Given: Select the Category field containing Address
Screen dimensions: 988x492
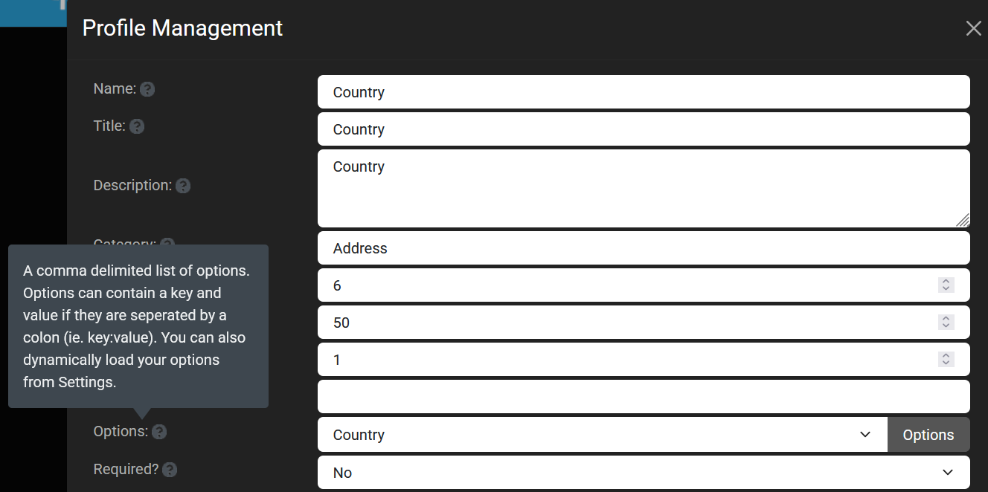Looking at the screenshot, I should [x=643, y=248].
